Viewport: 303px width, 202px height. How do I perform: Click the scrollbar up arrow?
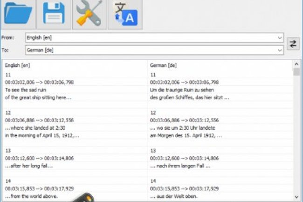[296, 64]
